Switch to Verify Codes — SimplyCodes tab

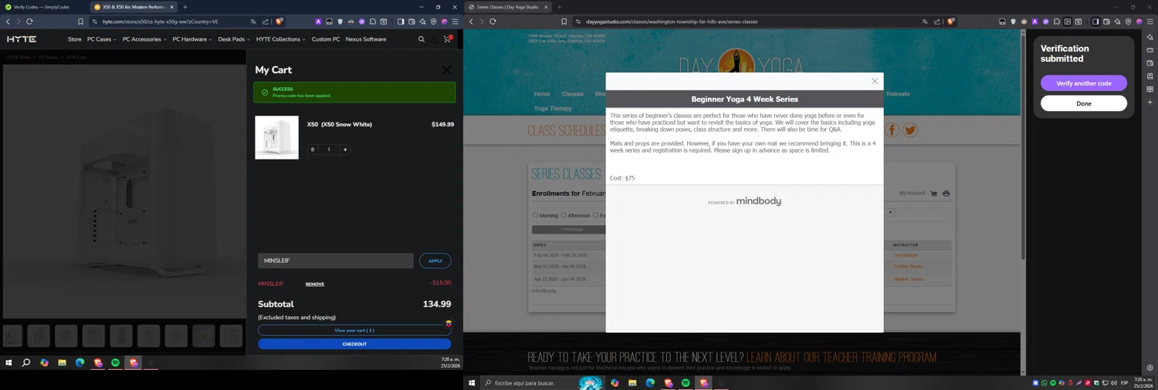click(40, 7)
